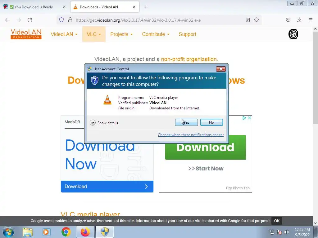Image resolution: width=318 pixels, height=238 pixels.
Task: Open the Support menu item
Action: [187, 34]
